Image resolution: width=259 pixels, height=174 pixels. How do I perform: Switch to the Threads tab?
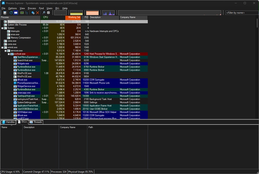pos(36,122)
